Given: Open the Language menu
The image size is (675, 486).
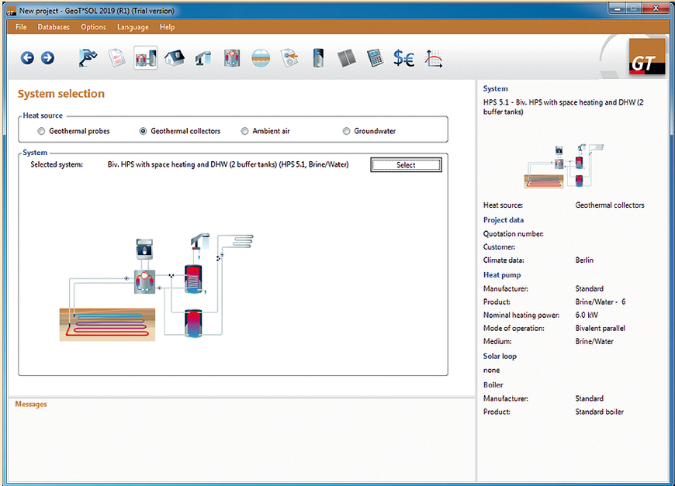Looking at the screenshot, I should (x=133, y=27).
